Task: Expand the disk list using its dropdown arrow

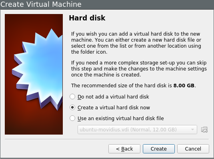Action: (192, 129)
